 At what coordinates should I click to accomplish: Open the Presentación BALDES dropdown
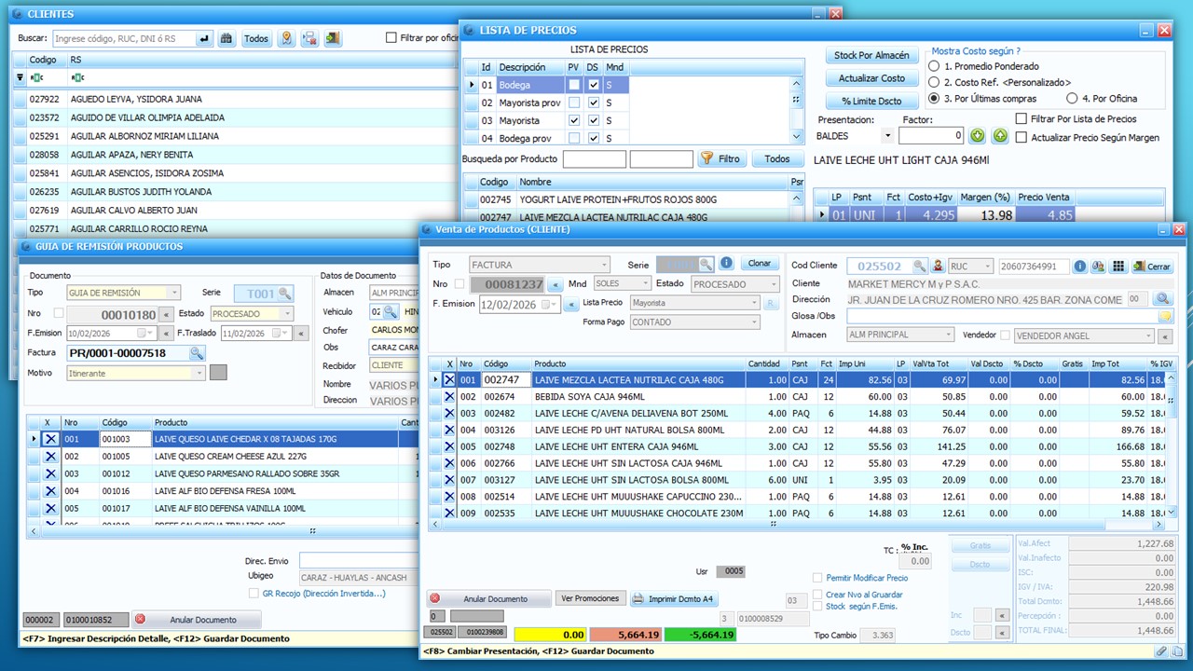tap(888, 136)
